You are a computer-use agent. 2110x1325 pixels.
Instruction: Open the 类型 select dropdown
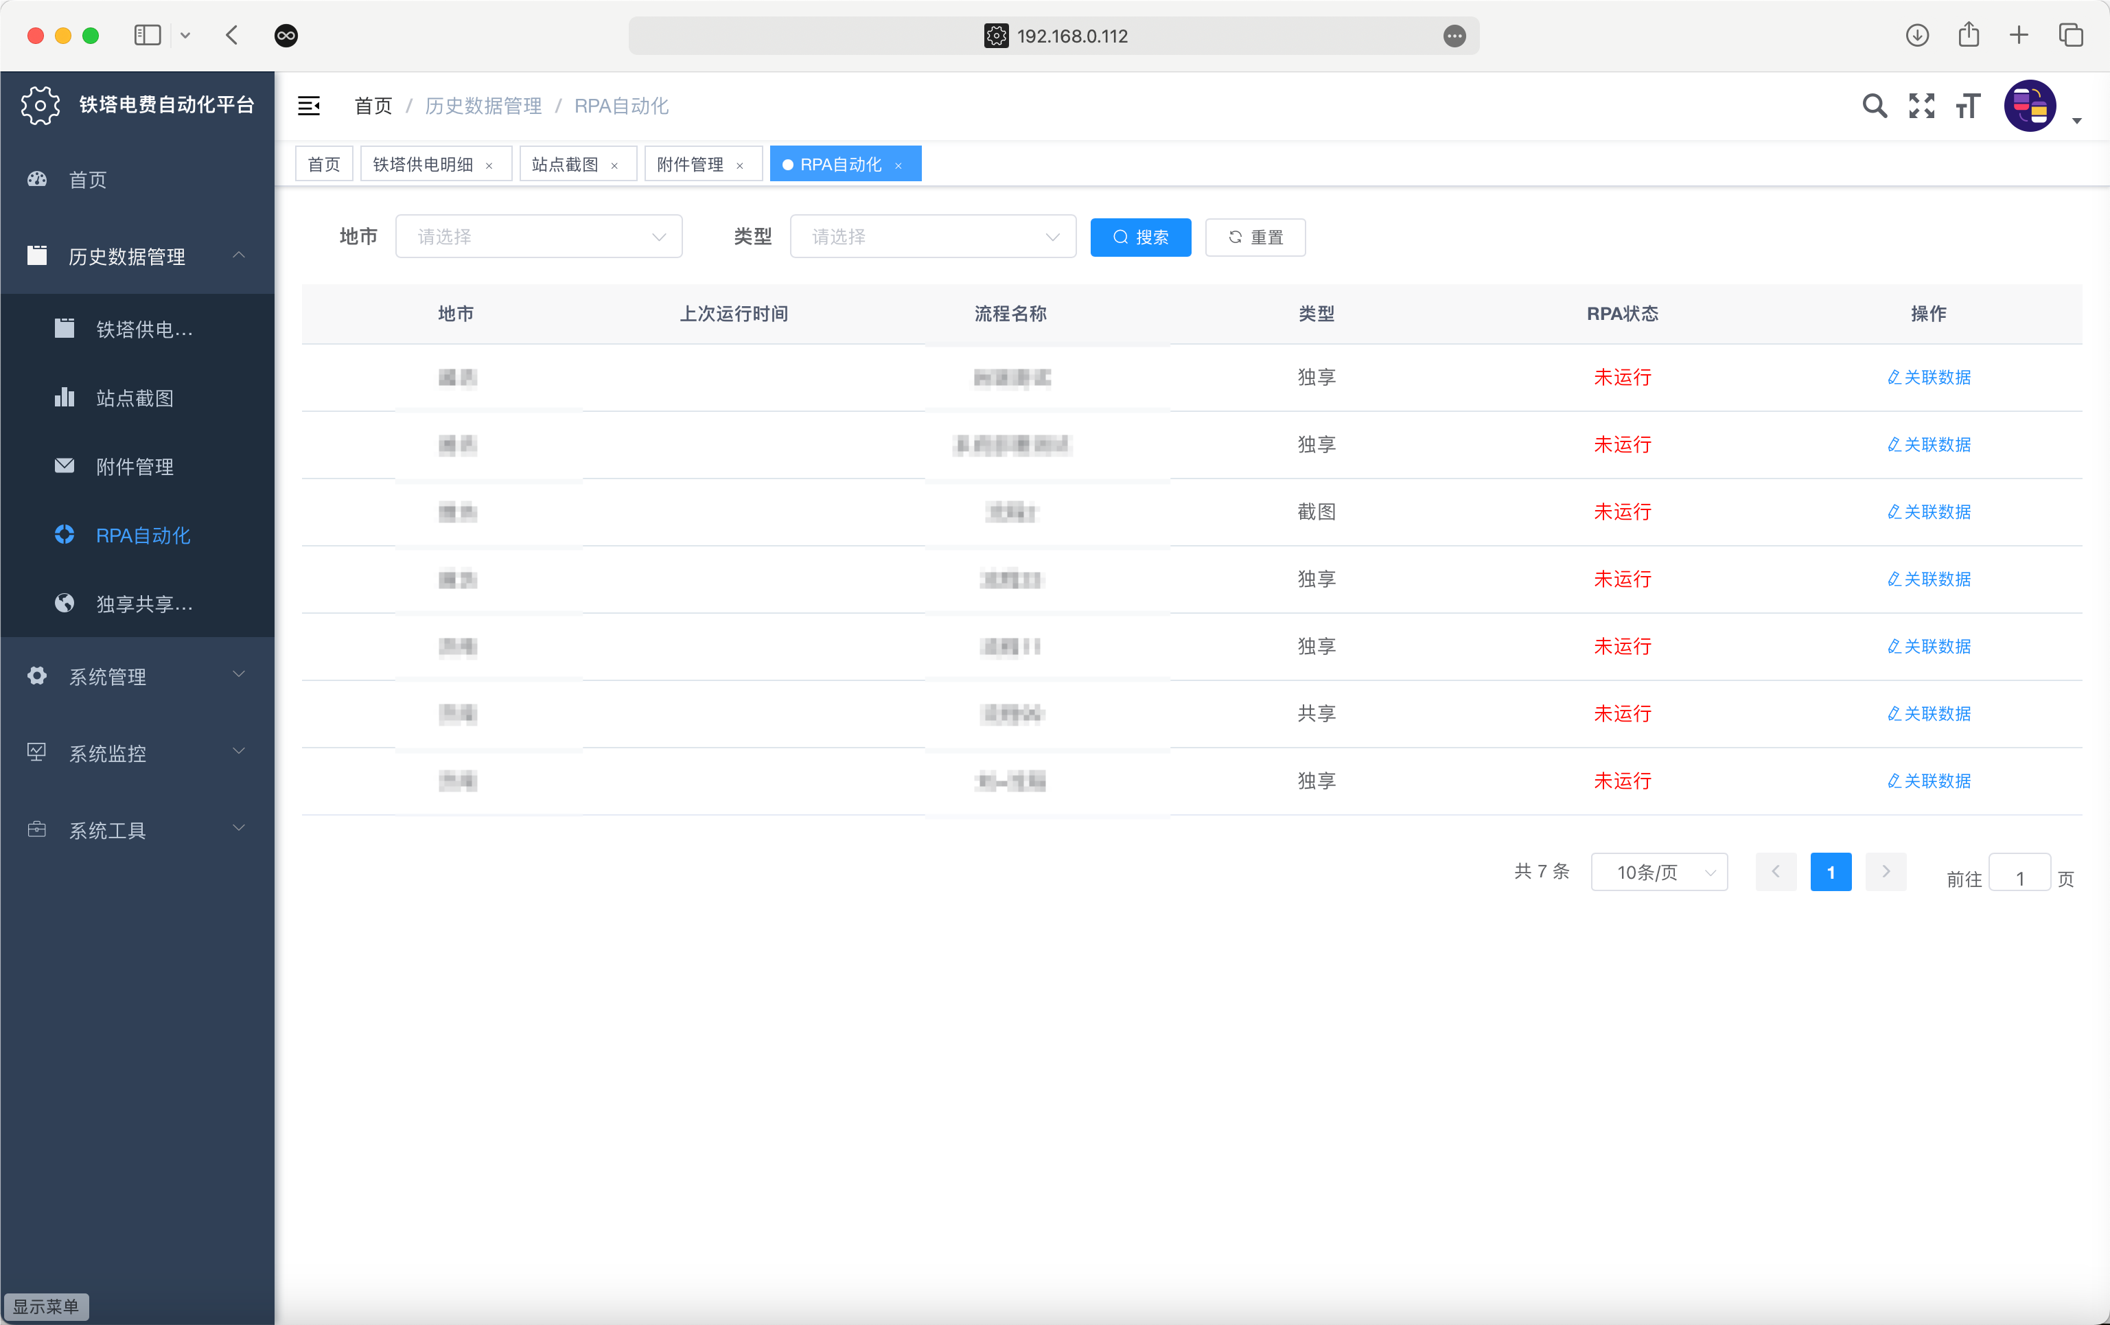tap(932, 237)
